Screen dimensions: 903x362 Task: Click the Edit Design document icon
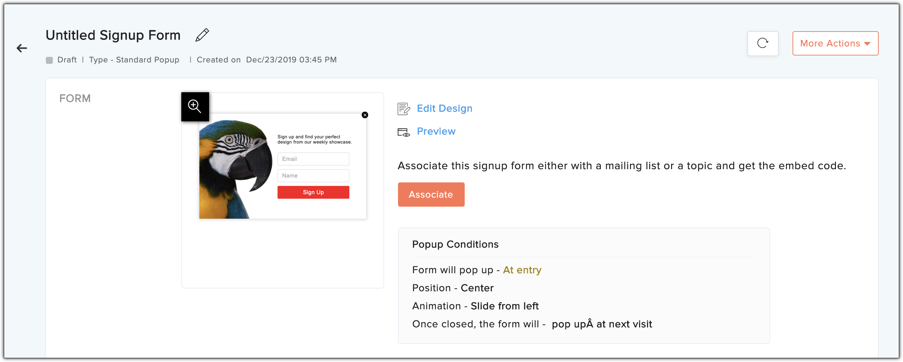click(404, 109)
